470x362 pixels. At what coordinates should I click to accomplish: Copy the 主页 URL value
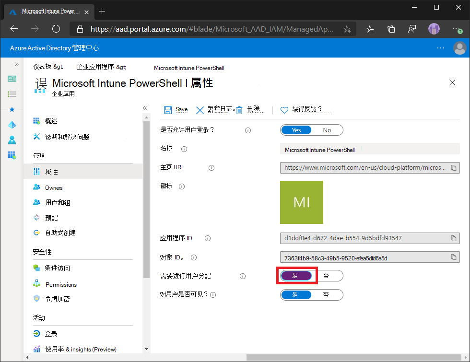(454, 168)
